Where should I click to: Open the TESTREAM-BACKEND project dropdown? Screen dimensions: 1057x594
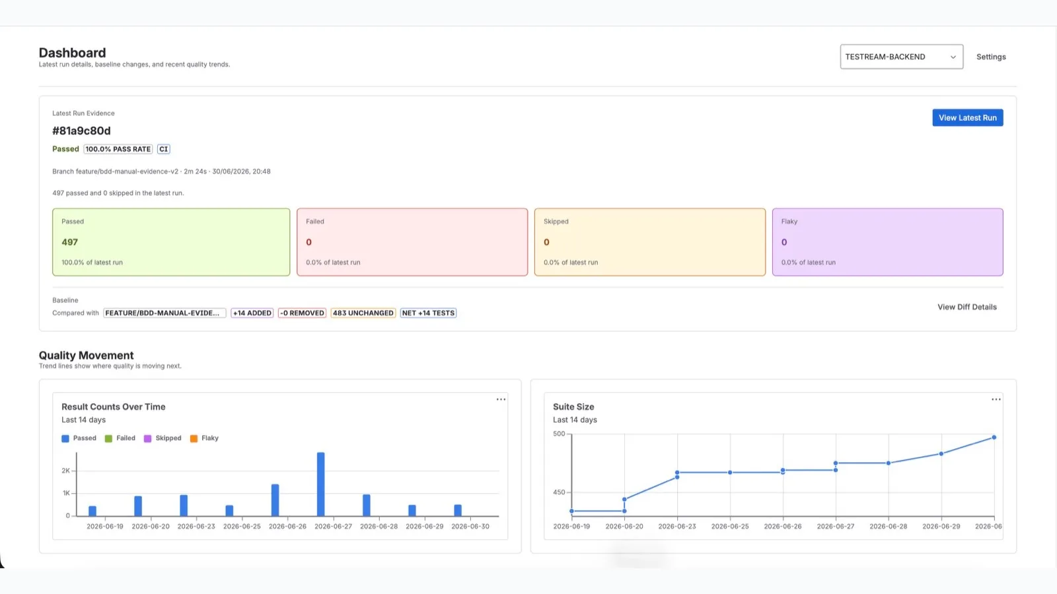coord(901,57)
